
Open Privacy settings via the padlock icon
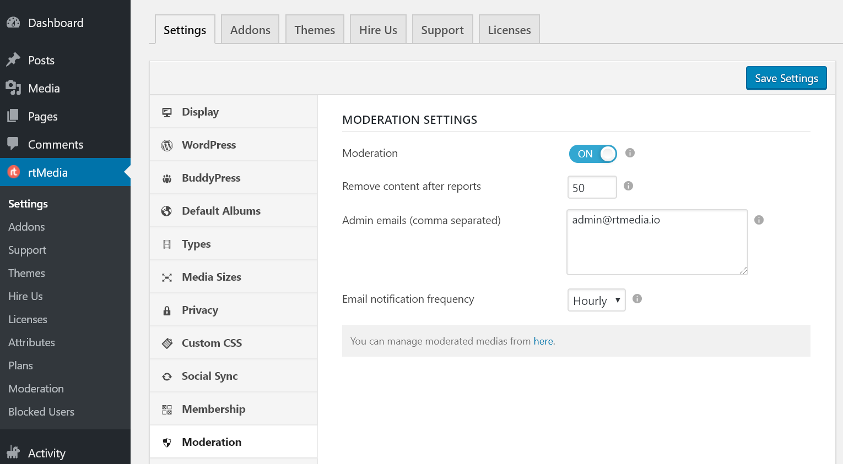tap(167, 309)
